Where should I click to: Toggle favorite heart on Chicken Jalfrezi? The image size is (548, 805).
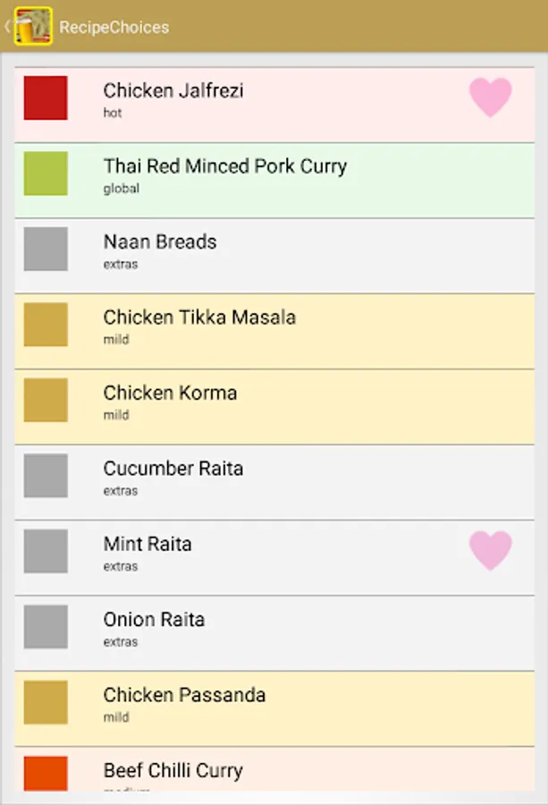pyautogui.click(x=491, y=97)
